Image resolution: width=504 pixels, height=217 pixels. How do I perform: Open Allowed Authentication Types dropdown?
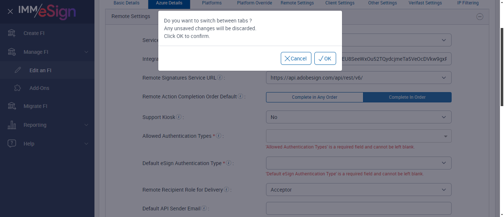click(358, 136)
